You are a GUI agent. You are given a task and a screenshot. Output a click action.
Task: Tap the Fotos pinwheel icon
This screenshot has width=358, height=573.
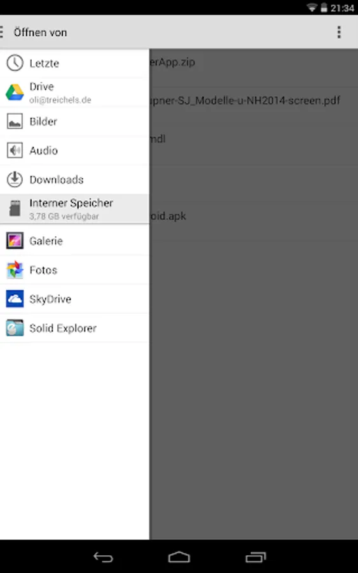tap(15, 270)
